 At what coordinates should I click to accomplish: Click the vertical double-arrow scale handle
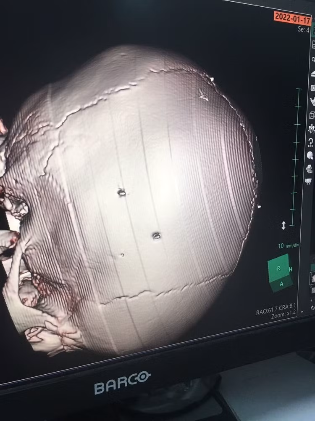tap(283, 226)
